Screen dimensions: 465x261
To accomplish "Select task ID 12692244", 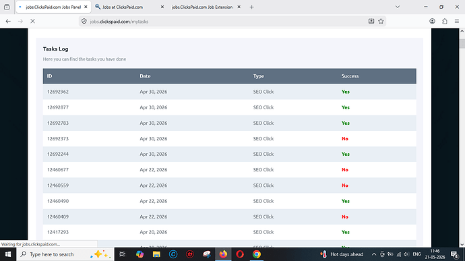I will tap(58, 154).
